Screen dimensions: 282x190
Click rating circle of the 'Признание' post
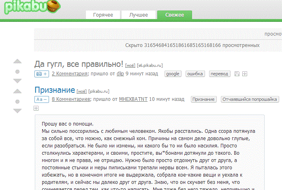point(17,102)
